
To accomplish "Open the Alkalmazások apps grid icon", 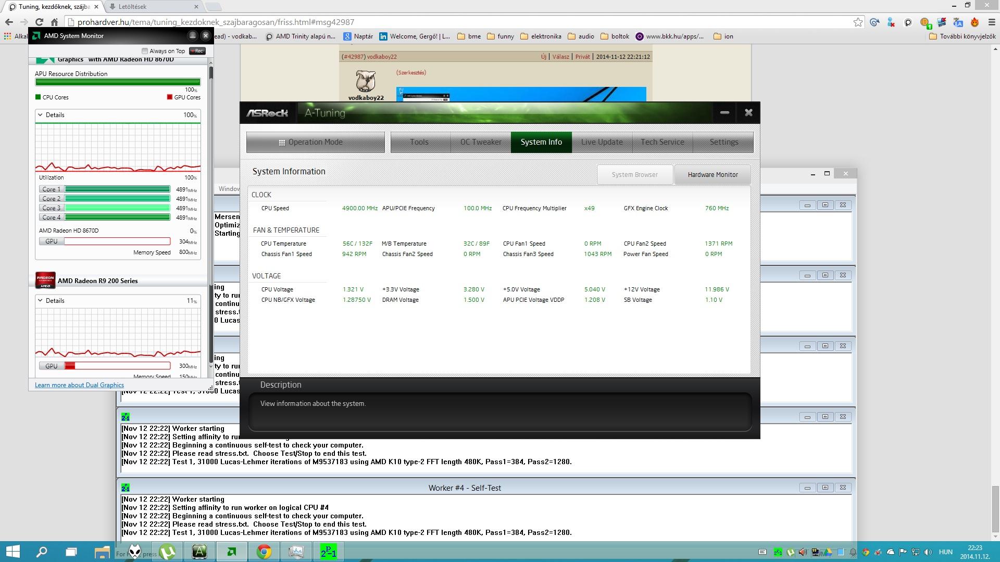I will [x=7, y=36].
